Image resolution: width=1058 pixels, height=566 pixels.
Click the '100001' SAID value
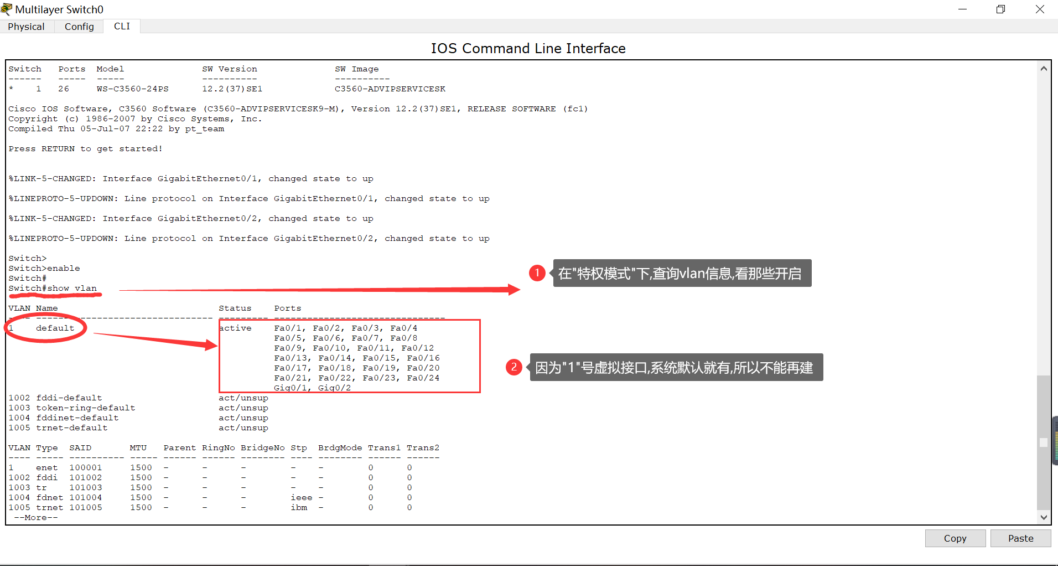[86, 468]
